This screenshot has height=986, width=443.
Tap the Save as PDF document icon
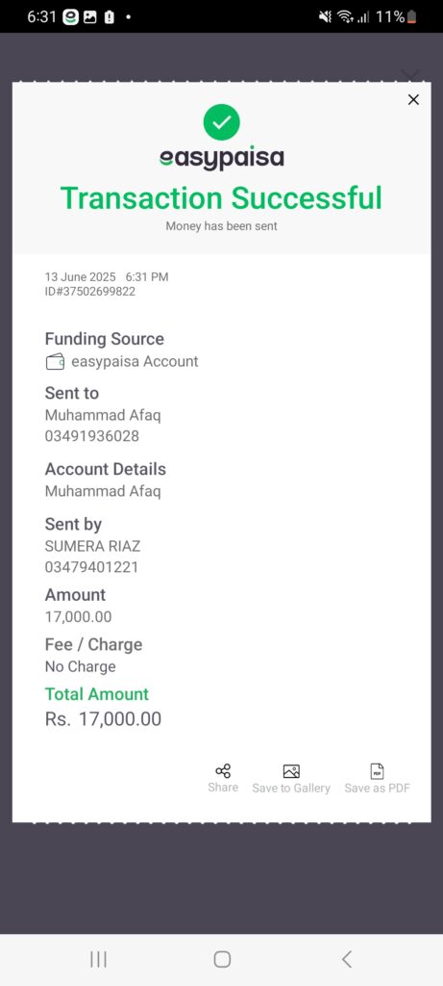coord(377,771)
